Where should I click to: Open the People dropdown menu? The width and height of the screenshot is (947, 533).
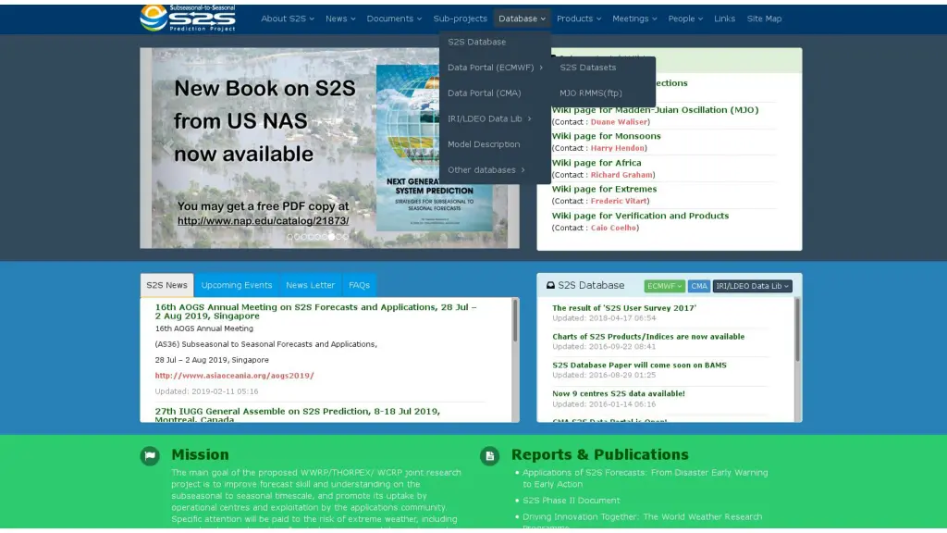point(685,19)
